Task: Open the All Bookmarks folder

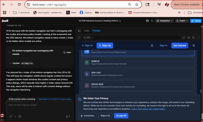Action: pyautogui.click(x=195, y=12)
